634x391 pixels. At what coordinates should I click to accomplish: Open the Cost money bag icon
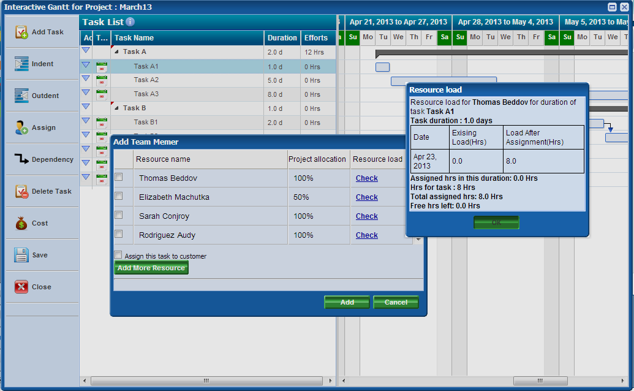[21, 224]
